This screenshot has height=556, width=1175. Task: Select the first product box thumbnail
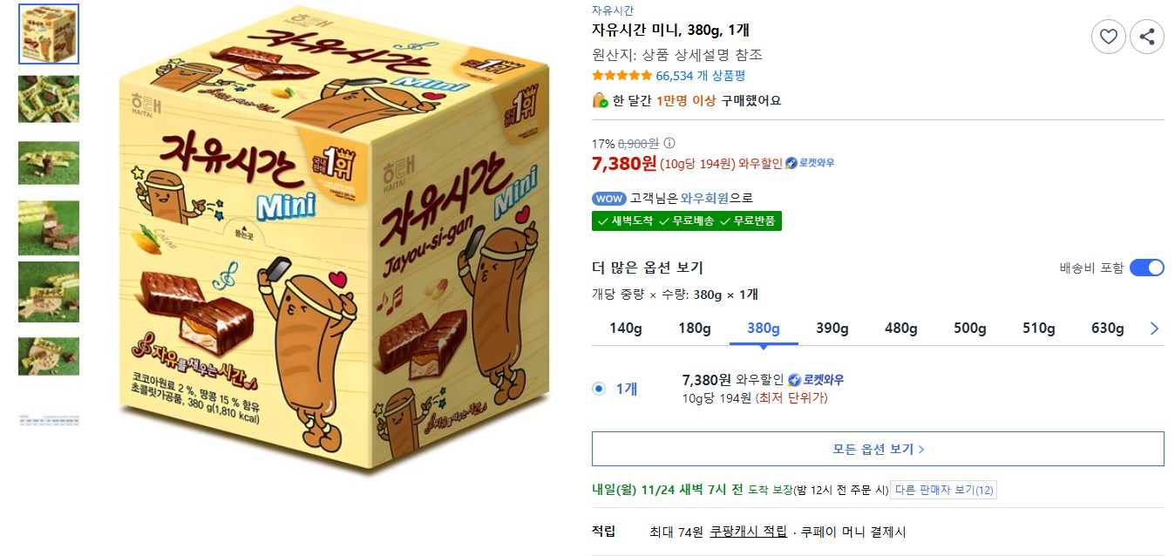click(x=49, y=34)
